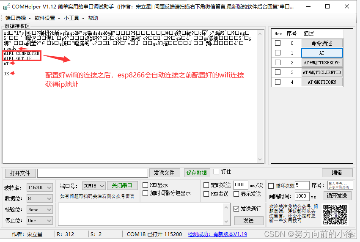Send the AT command button
This screenshot has height=242, width=360.
point(322,53)
